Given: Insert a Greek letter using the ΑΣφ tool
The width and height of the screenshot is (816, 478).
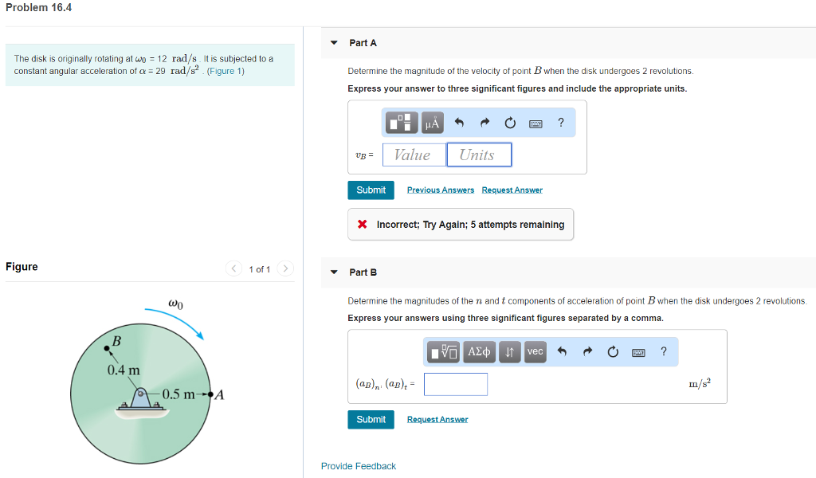Looking at the screenshot, I should tap(478, 351).
